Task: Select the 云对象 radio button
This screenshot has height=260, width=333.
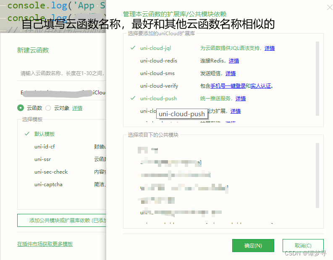Action: tap(48, 108)
